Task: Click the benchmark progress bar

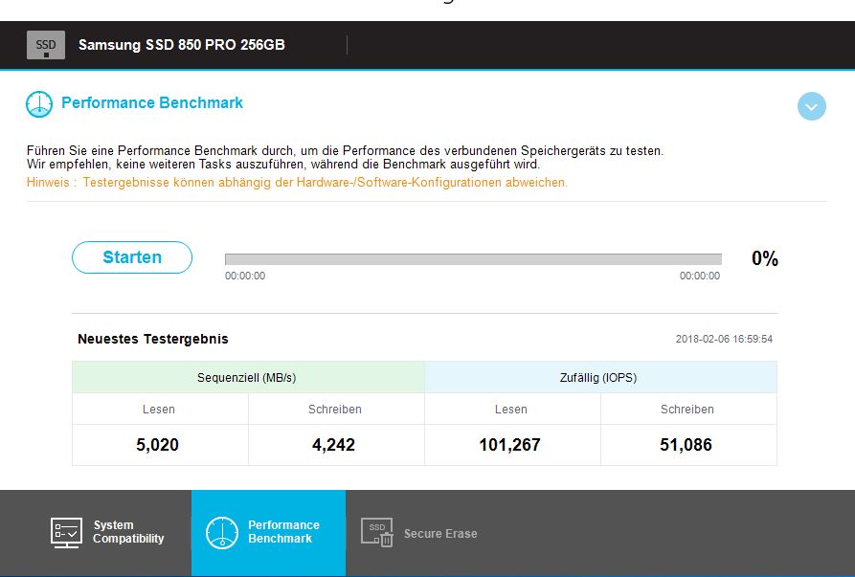Action: [x=473, y=259]
